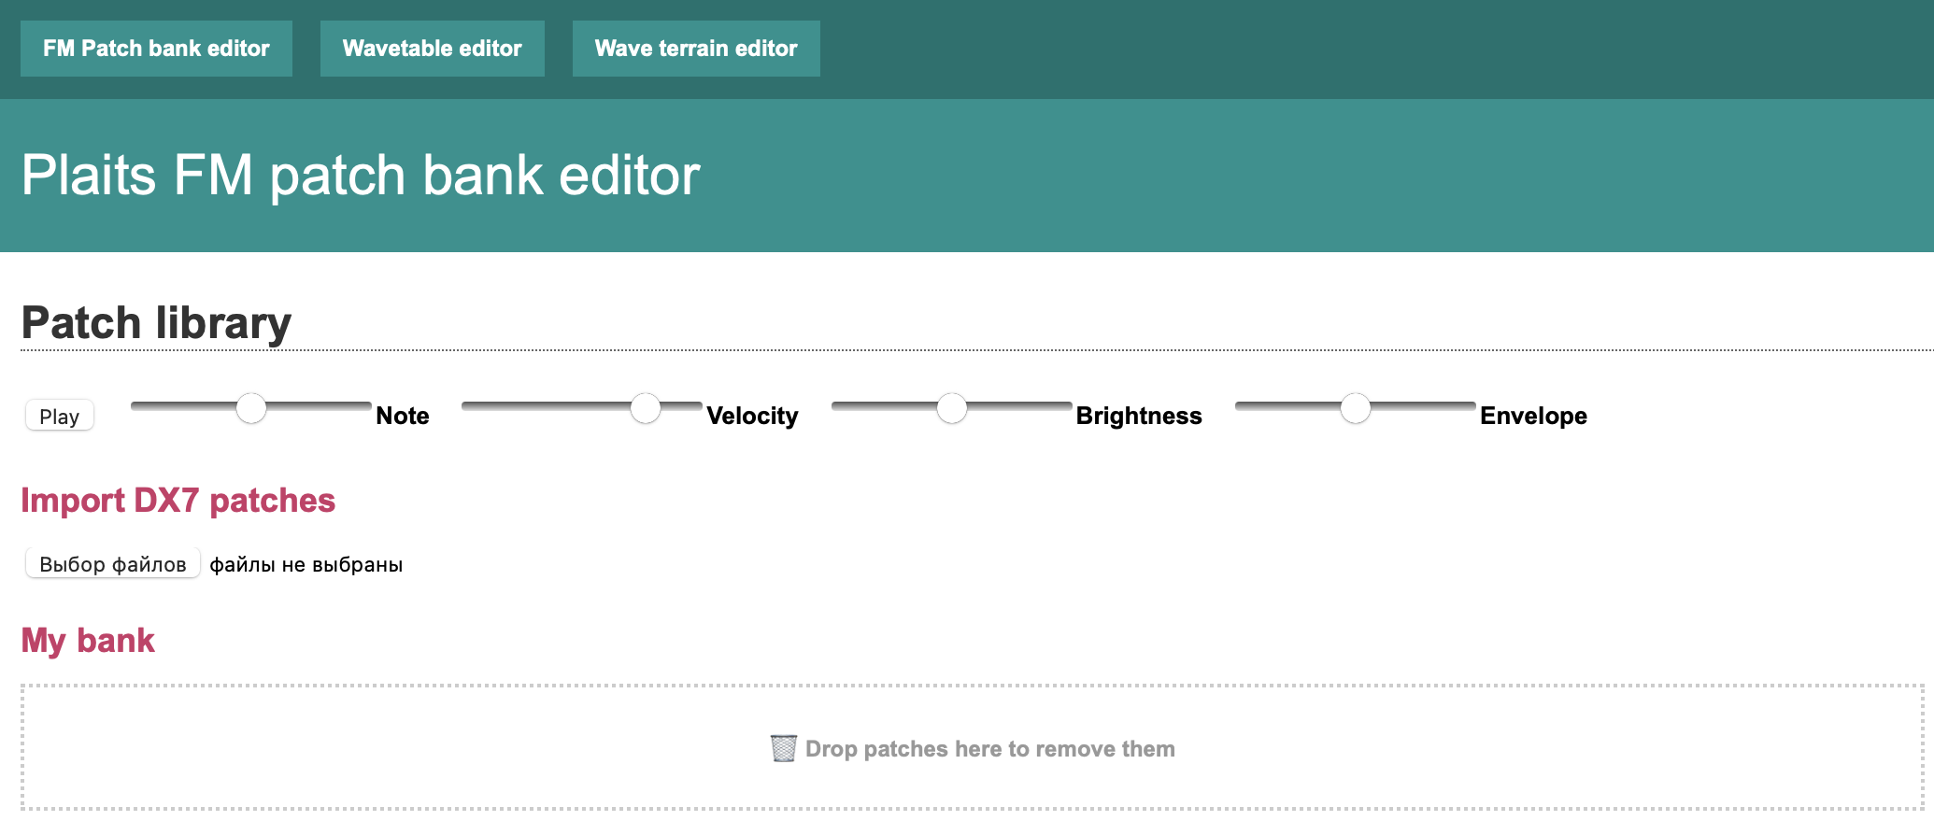Go to the Wave terrain editor tab
The image size is (1934, 835).
click(696, 49)
